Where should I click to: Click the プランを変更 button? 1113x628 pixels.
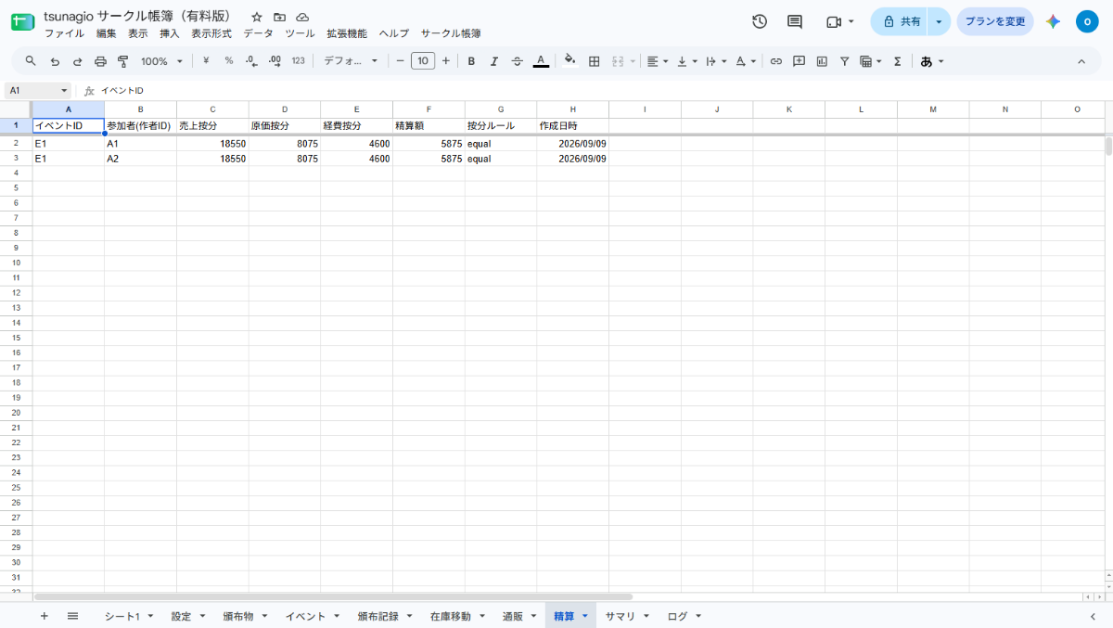point(995,21)
